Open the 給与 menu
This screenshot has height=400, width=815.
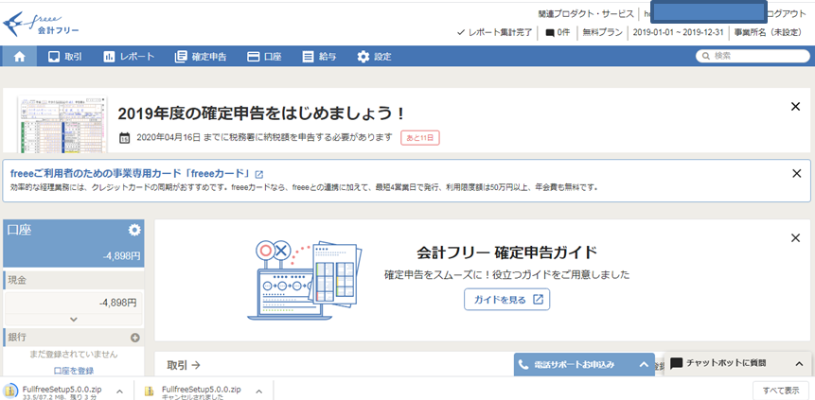tap(319, 57)
